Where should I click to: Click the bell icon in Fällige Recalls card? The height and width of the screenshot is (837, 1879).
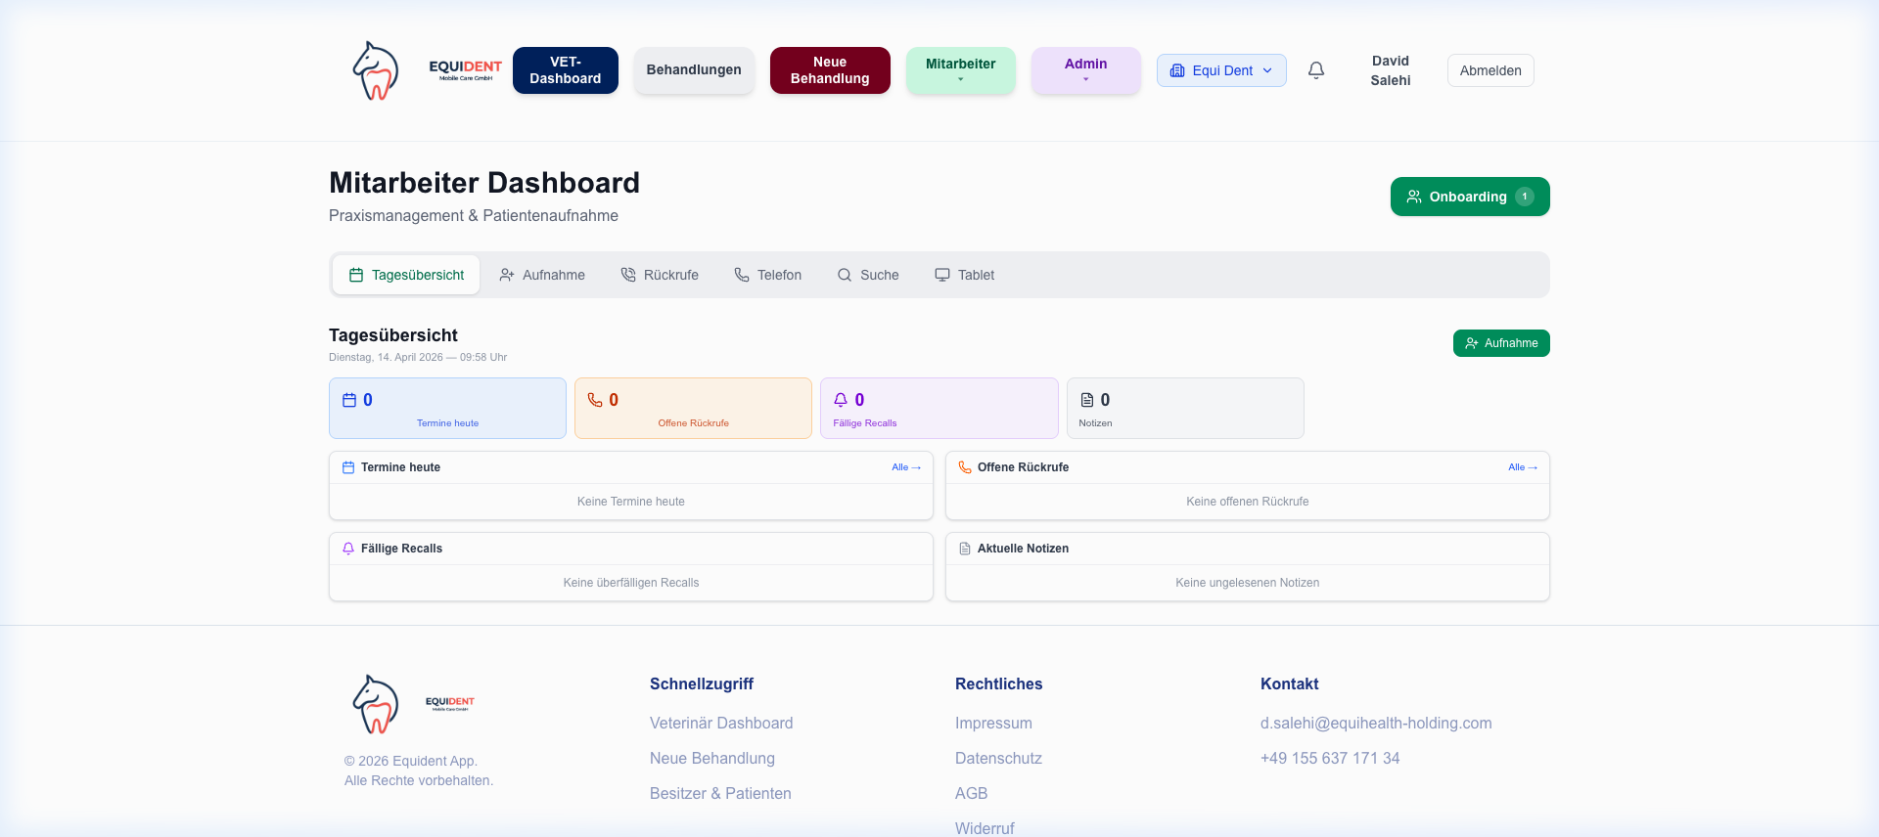click(x=841, y=400)
